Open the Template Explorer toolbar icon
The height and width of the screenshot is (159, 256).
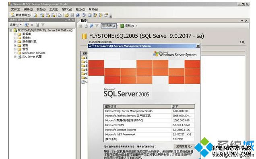[101, 15]
